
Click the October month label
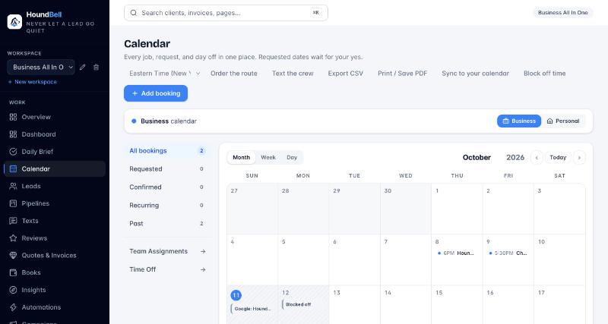pyautogui.click(x=477, y=158)
